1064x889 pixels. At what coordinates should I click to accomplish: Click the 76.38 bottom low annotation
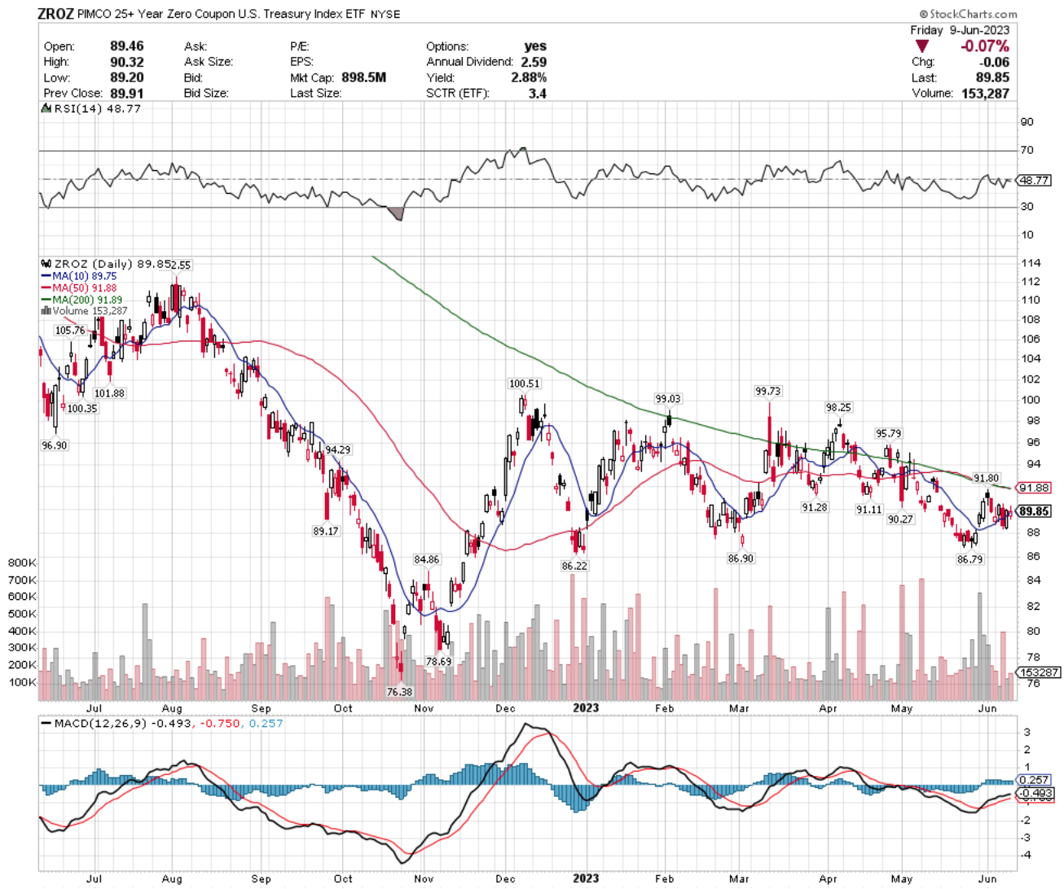click(x=399, y=692)
